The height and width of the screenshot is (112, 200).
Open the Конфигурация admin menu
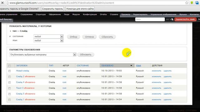pyautogui.click(x=90, y=15)
